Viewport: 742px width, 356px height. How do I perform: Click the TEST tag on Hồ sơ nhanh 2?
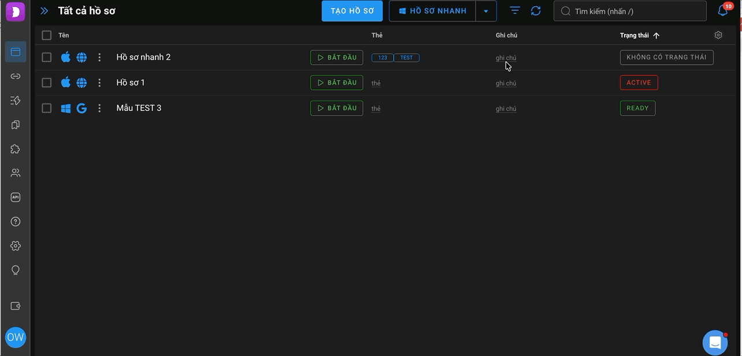point(407,58)
